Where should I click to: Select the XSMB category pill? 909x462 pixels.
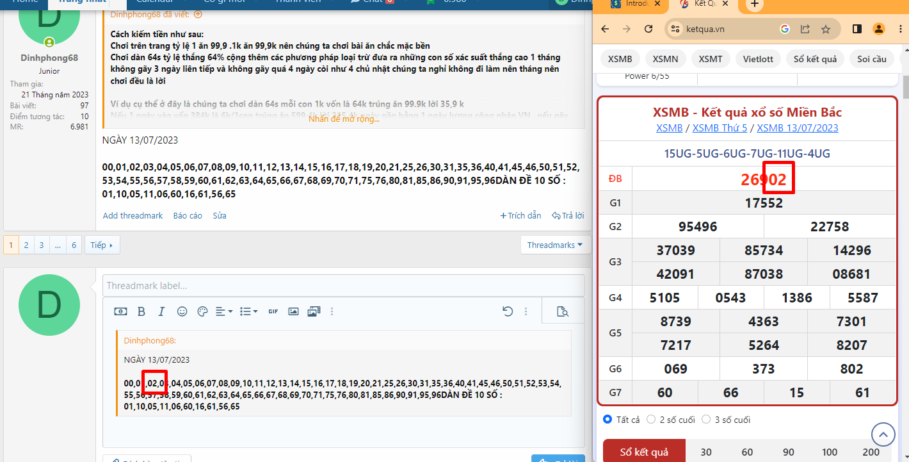(620, 59)
